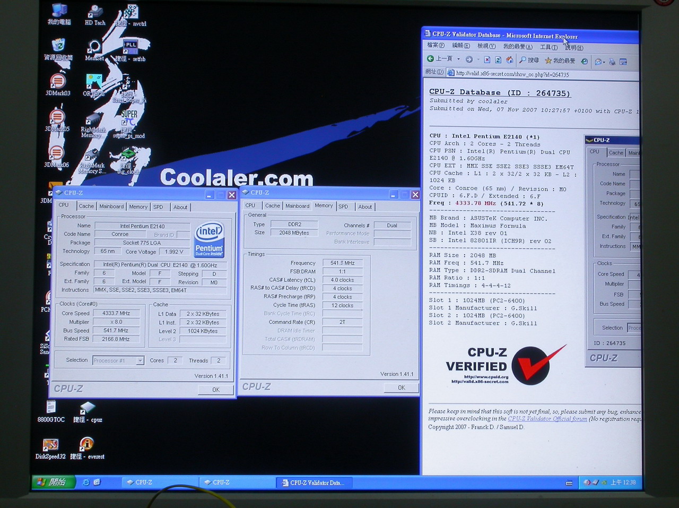The image size is (679, 508).
Task: Click OK in the middle CPU-Z memory window
Action: point(402,388)
